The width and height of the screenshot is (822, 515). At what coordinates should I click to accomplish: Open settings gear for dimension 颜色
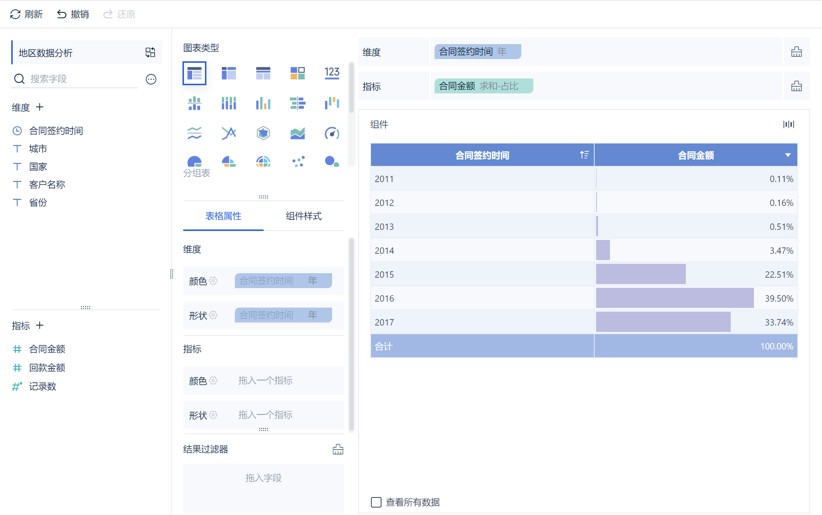point(213,281)
